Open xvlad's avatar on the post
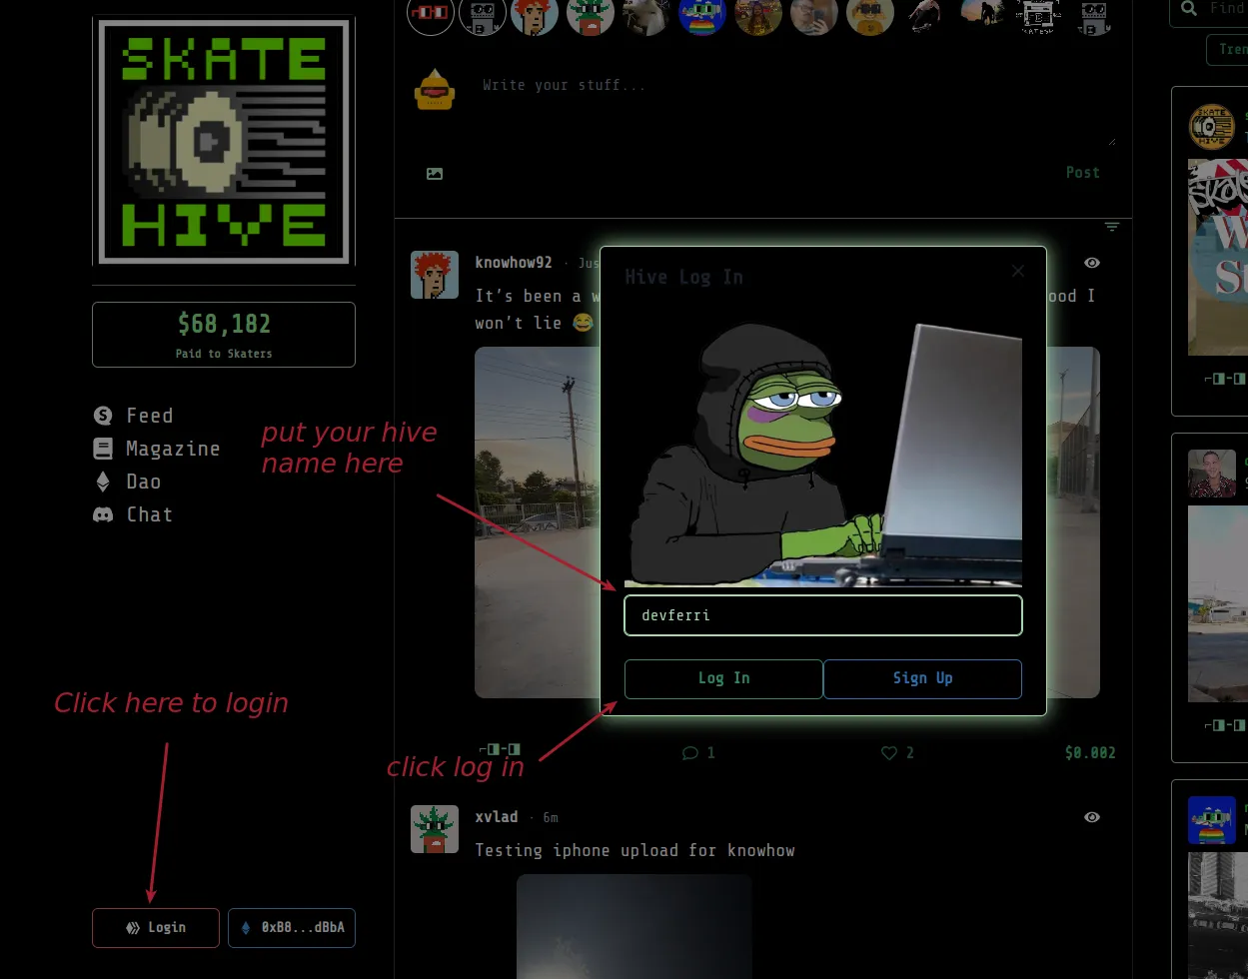The height and width of the screenshot is (979, 1248). click(x=435, y=829)
